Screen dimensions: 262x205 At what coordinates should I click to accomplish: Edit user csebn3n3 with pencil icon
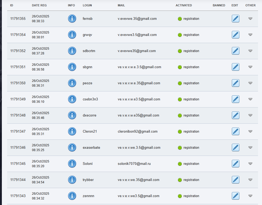click(235, 99)
